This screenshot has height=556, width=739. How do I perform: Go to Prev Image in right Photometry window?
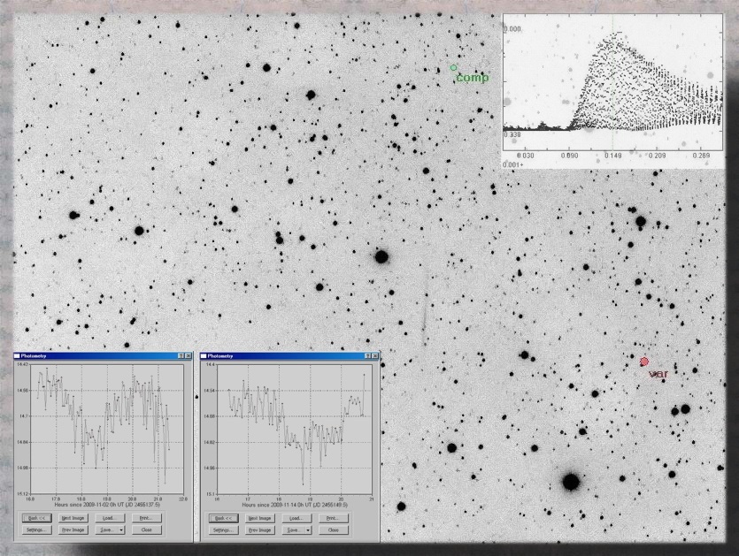point(258,530)
